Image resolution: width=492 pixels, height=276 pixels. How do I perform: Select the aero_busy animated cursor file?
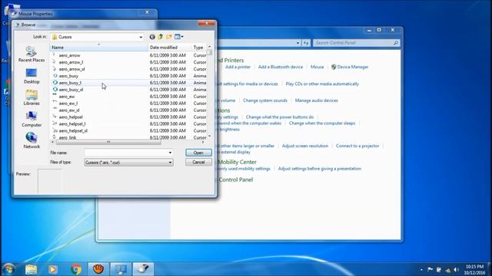pyautogui.click(x=68, y=76)
